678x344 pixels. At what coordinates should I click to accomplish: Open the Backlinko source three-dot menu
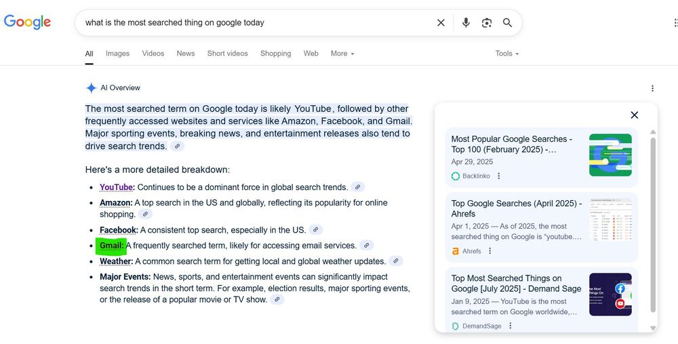pos(498,176)
